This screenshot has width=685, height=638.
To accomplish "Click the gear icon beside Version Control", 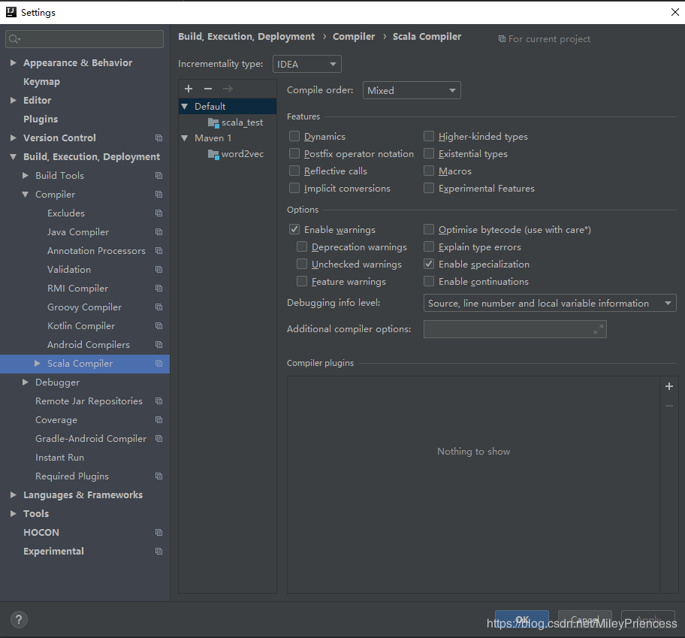I will (x=158, y=138).
